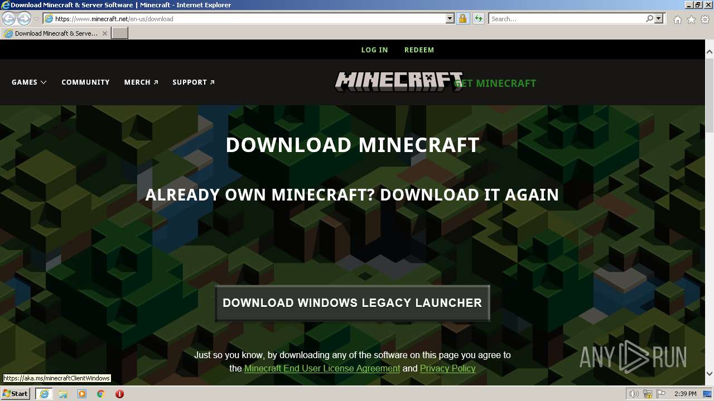Open the recent pages dropdown arrow

[36, 19]
